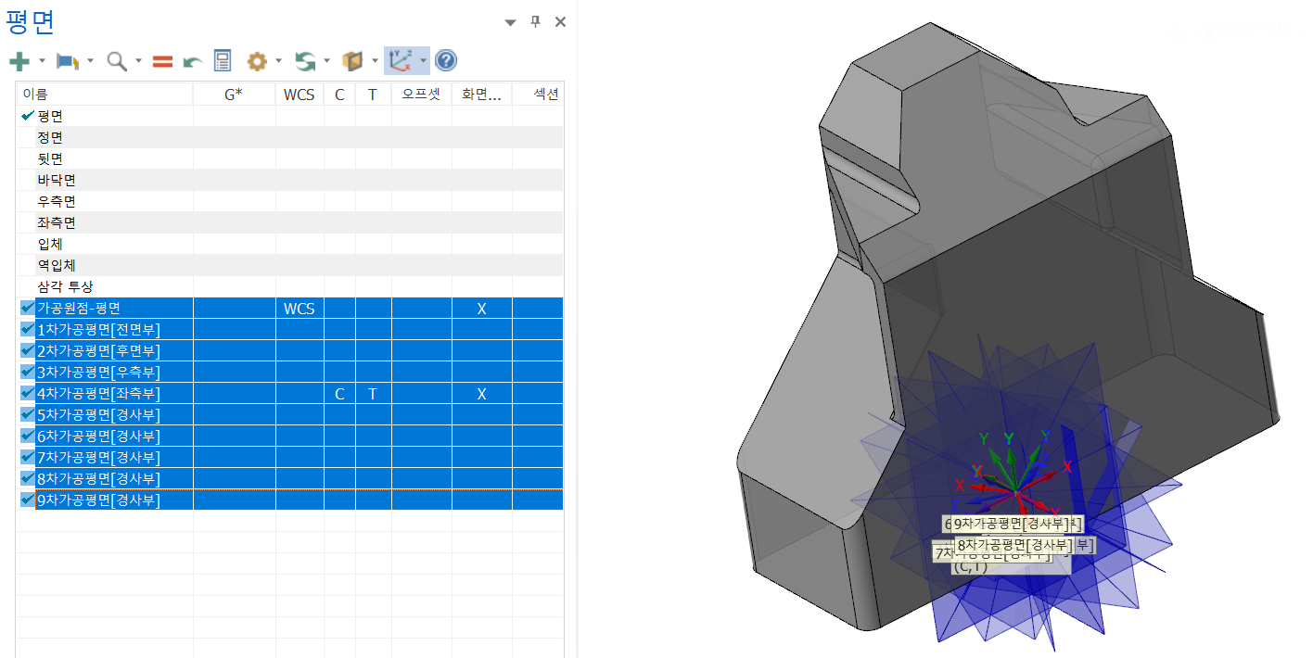Viewport: 1313px width, 658px height.
Task: Click the green follow-rules arrows icon
Action: click(x=305, y=61)
